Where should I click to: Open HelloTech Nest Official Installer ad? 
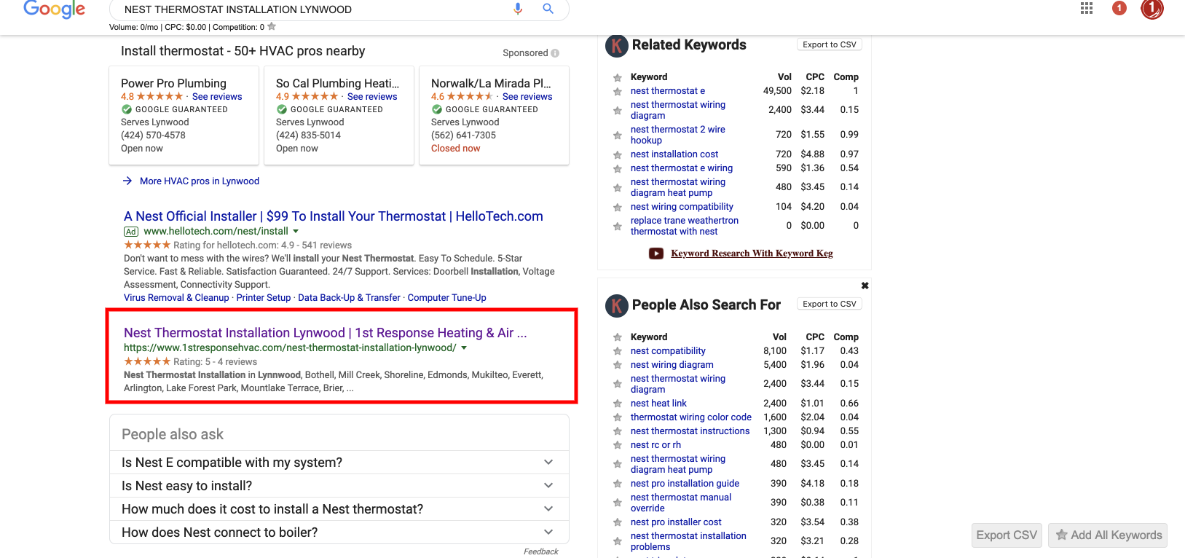click(334, 216)
